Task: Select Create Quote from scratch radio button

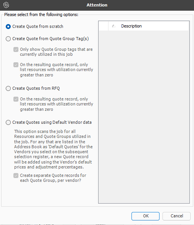Action: (8, 26)
